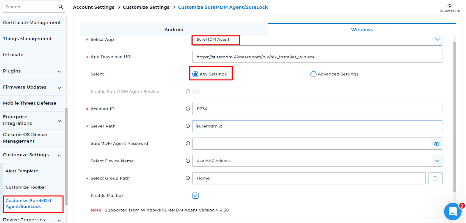Screen dimensions: 466x223
Task: Open Select Device Name dropdown
Action: [x=317, y=161]
